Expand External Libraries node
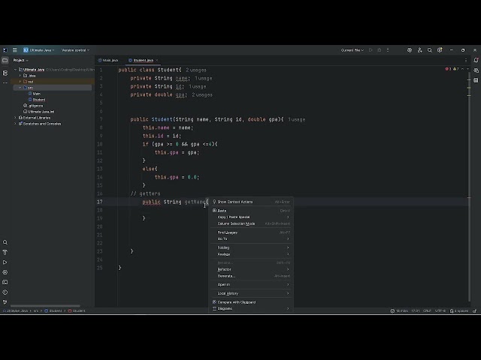481x360 pixels. coord(15,118)
